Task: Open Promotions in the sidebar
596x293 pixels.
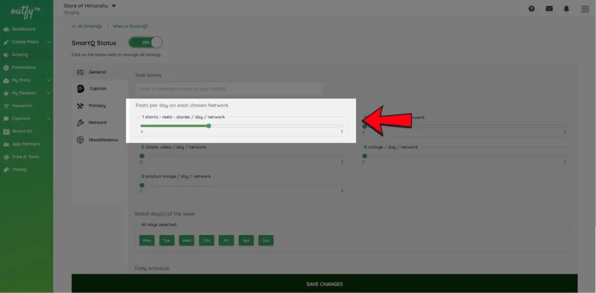Action: [23, 67]
